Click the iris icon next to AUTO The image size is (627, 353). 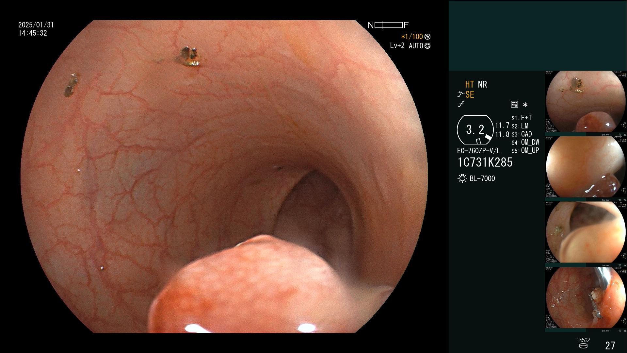(427, 46)
